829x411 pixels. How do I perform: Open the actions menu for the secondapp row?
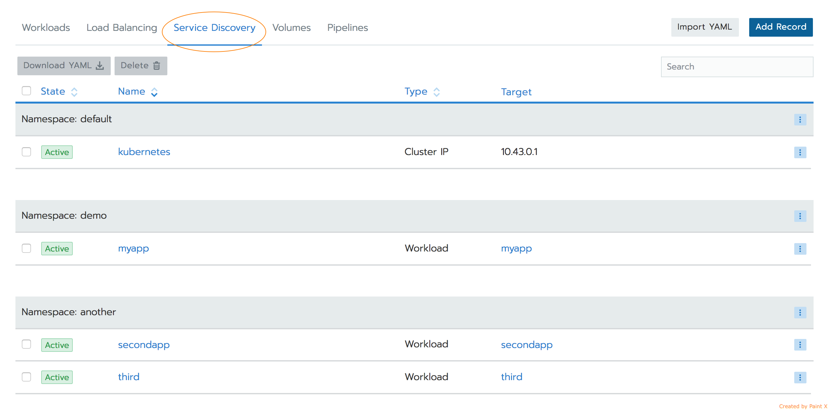pos(800,345)
